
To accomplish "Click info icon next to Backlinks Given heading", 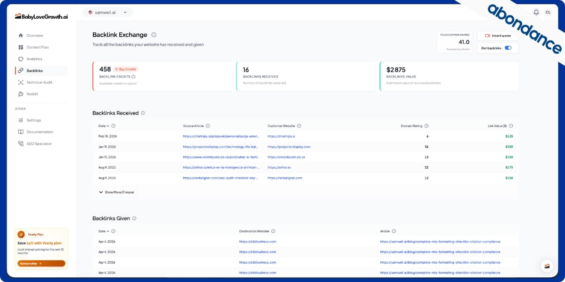I will [134, 219].
